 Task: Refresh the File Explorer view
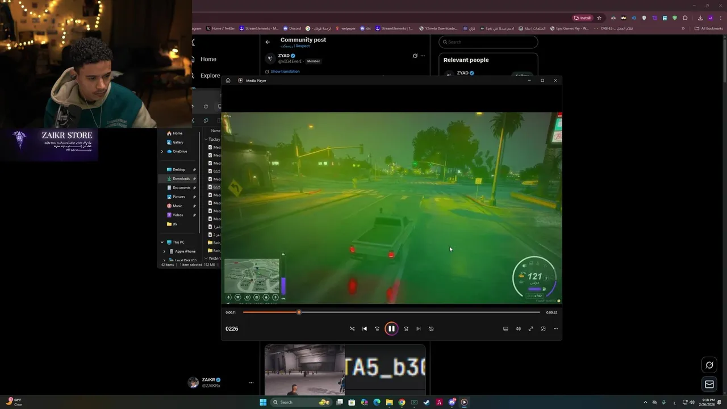(x=206, y=106)
